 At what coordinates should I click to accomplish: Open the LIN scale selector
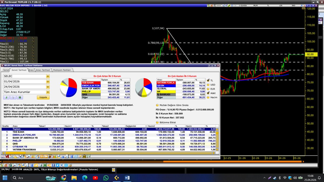[x=281, y=5]
